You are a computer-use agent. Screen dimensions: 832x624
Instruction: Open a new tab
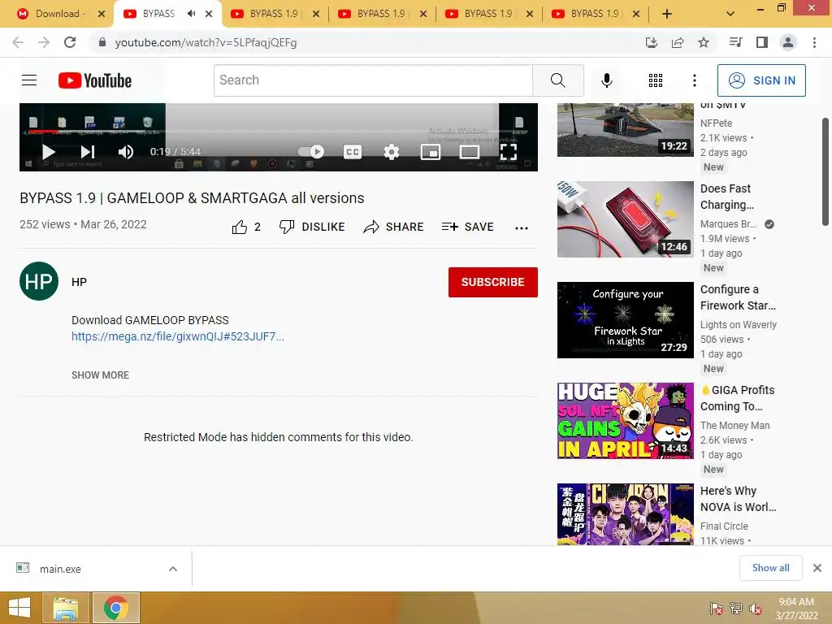pyautogui.click(x=667, y=14)
